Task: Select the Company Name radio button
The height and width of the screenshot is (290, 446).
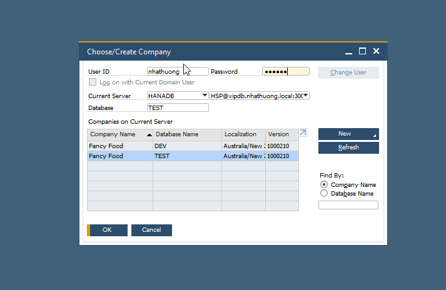Action: coord(323,185)
